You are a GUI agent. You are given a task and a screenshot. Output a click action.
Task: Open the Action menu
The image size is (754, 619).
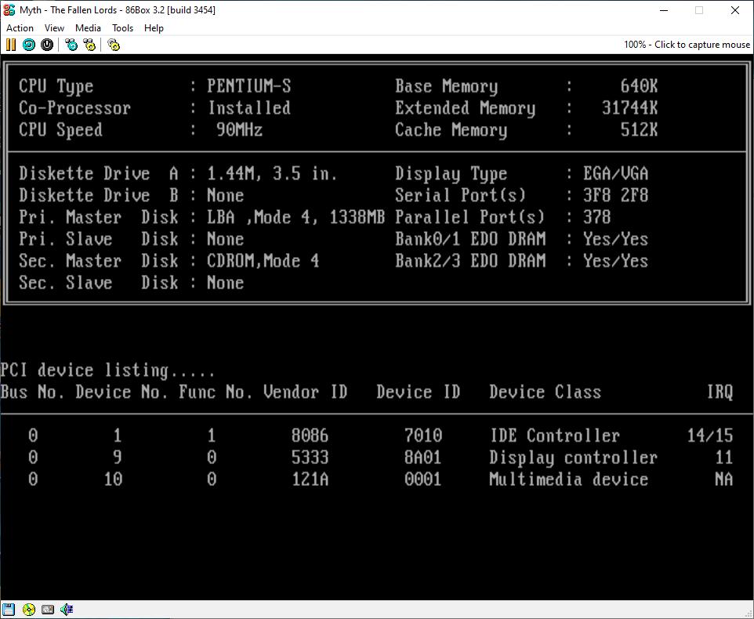20,27
